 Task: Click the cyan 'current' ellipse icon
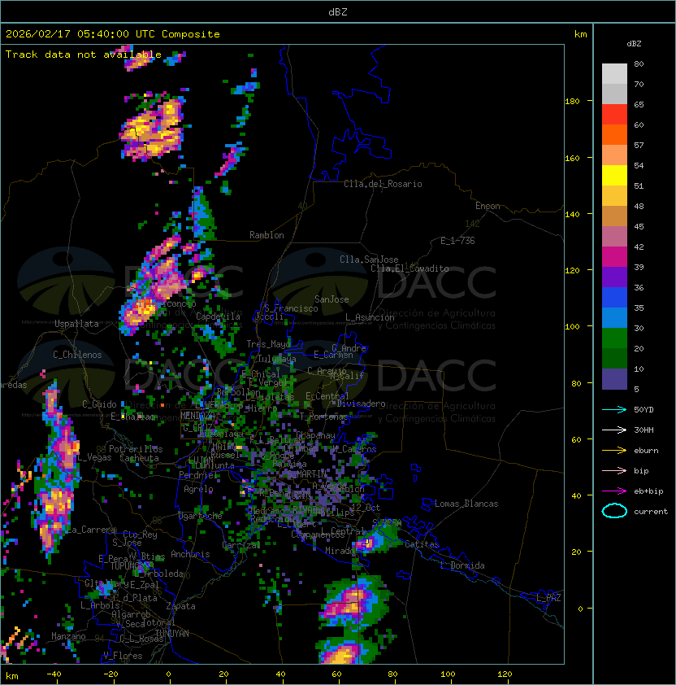(x=614, y=511)
